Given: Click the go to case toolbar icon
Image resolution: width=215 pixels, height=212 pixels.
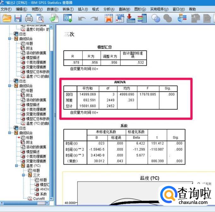Looking at the screenshot, I should tap(120, 18).
